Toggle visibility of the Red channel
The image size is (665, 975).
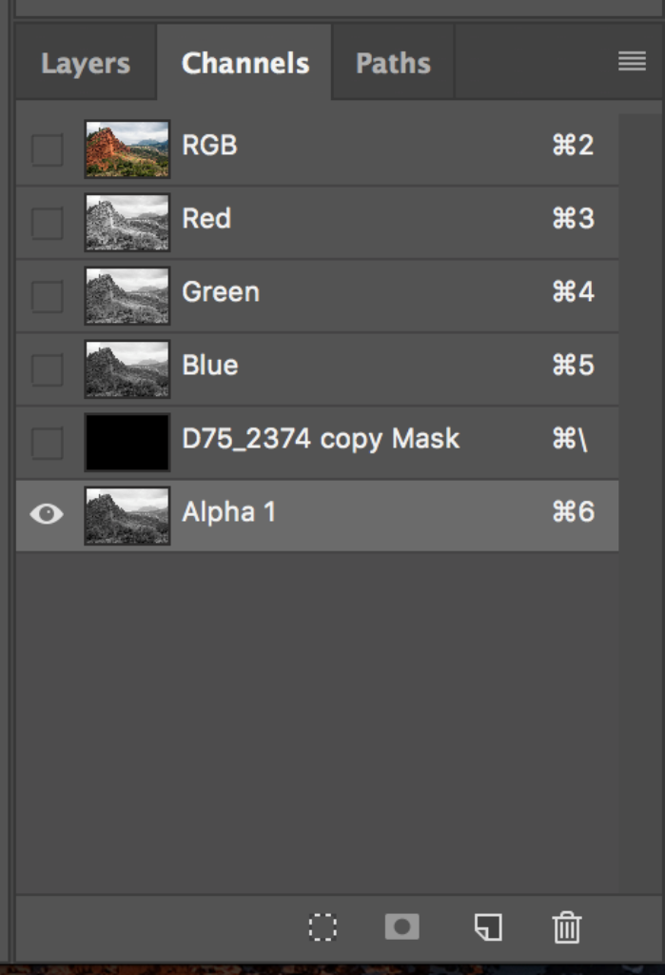(x=47, y=223)
